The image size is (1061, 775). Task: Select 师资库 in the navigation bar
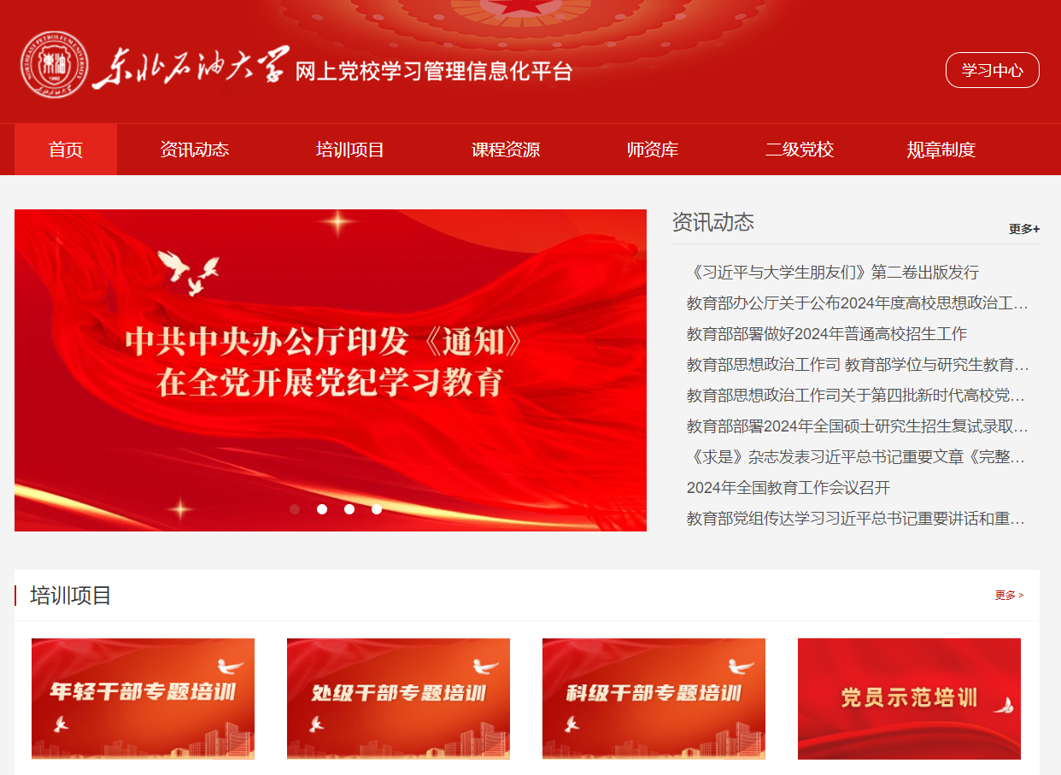pos(652,150)
